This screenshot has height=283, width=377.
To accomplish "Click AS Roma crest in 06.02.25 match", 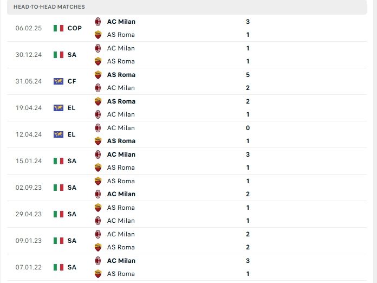I will [x=98, y=35].
